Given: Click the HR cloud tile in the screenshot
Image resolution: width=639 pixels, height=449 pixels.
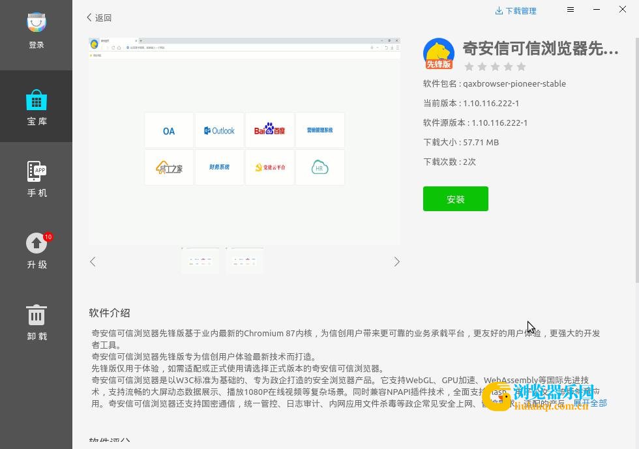Looking at the screenshot, I should pos(320,167).
